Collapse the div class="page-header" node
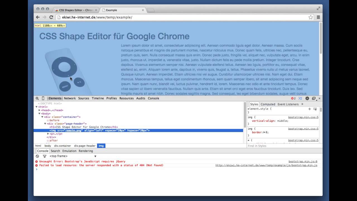 45,124
